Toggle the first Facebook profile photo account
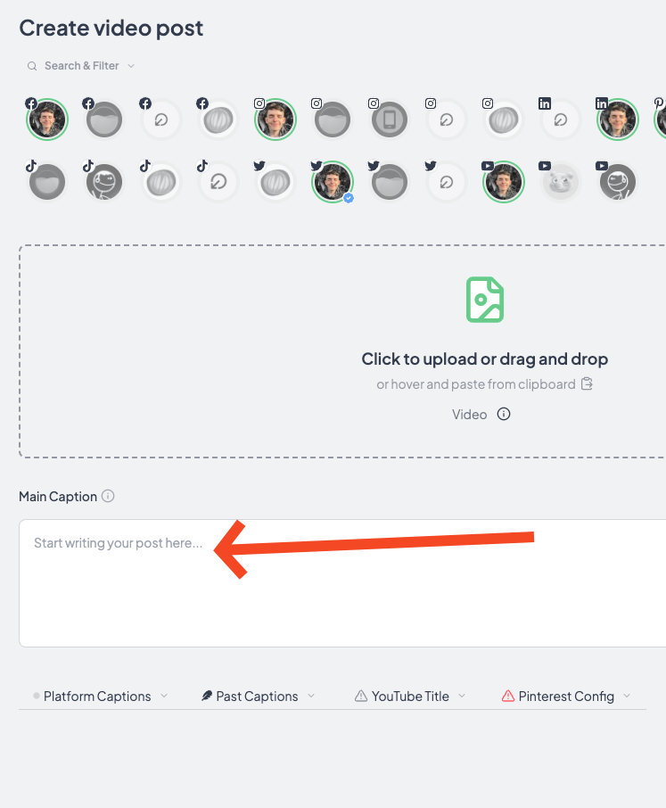Viewport: 666px width, 808px height. [47, 120]
